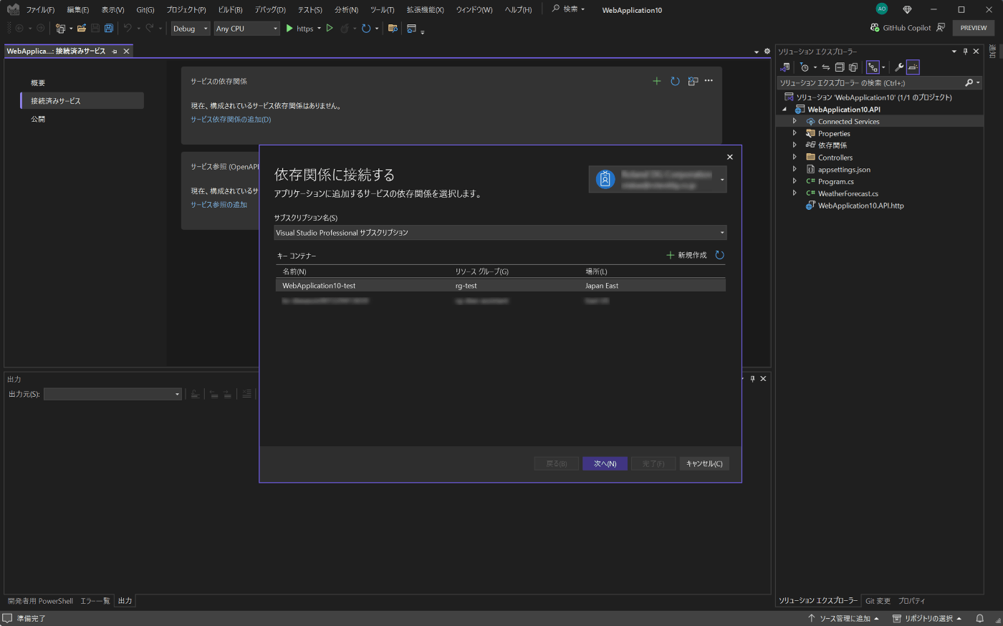Viewport: 1003px width, 626px height.
Task: Open the account selector dropdown in dialog
Action: point(721,180)
